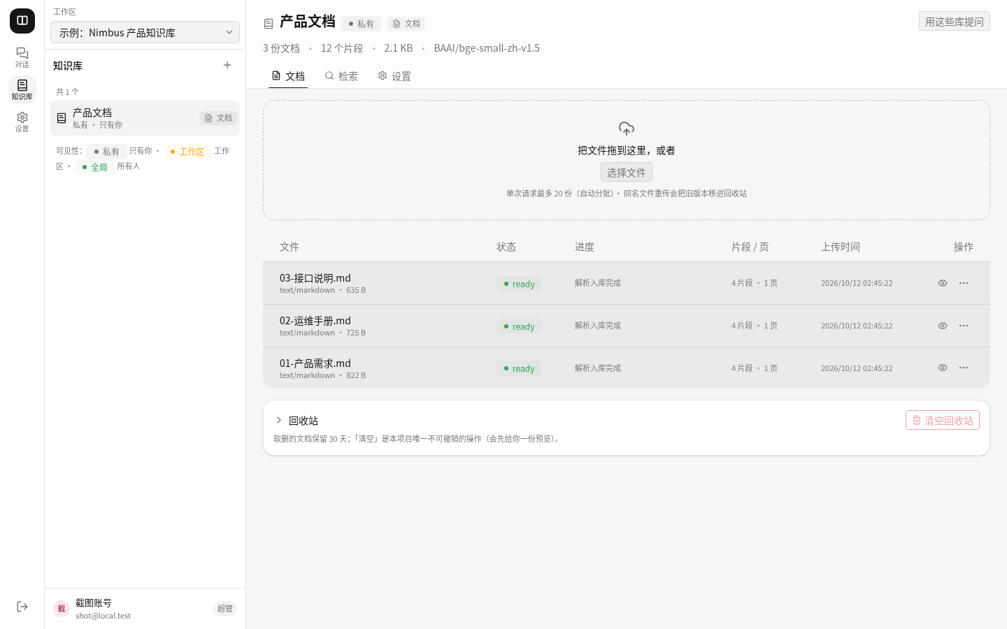
Task: Open more actions for 02-运维手册.md
Action: [964, 326]
